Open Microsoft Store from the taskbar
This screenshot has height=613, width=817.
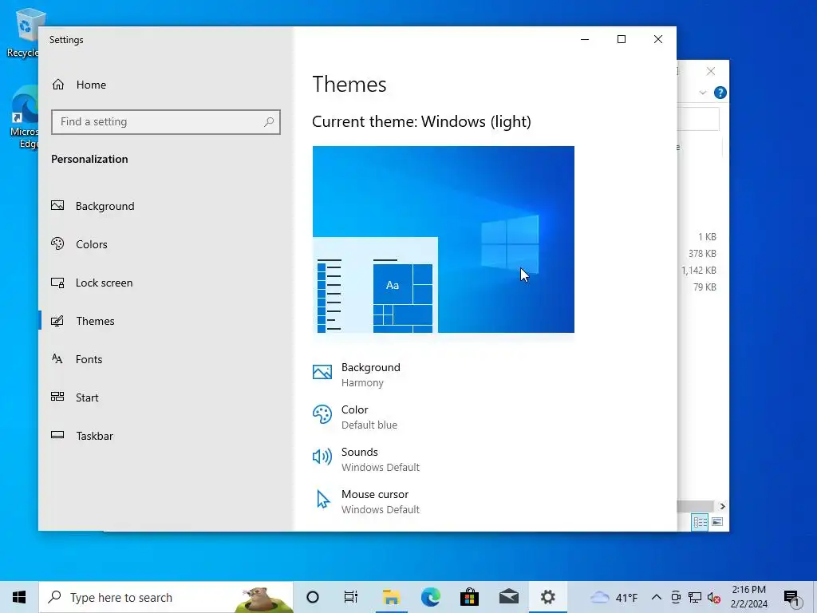(x=469, y=597)
